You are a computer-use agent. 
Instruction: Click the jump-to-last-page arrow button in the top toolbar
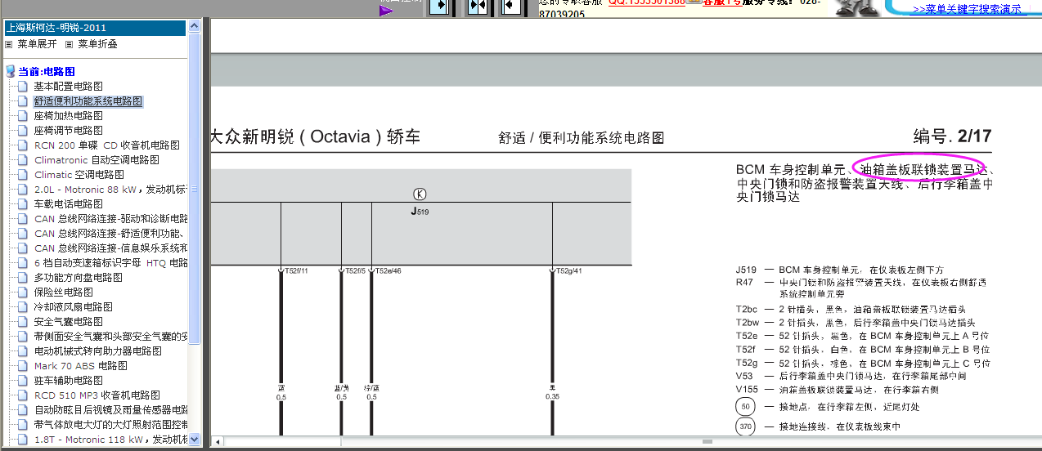(x=440, y=6)
